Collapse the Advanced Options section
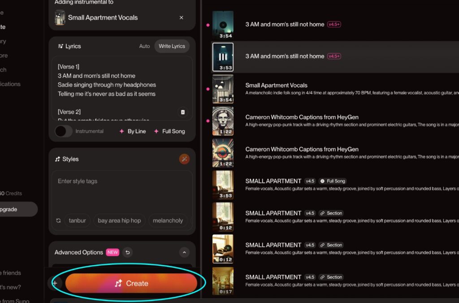 click(184, 252)
